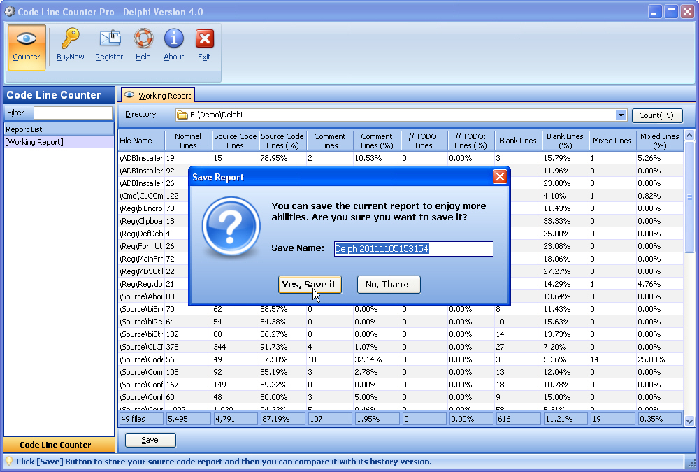
Task: Select [Working Report] in Report List
Action: (34, 142)
